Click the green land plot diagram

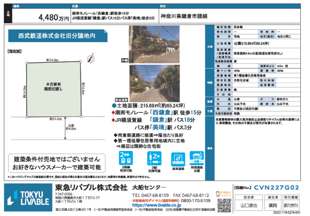[x=54, y=89]
